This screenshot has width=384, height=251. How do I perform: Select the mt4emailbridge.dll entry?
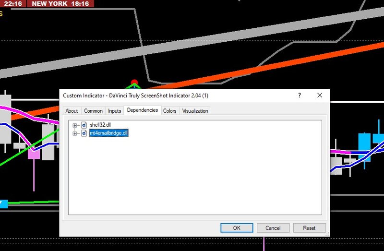(x=109, y=133)
